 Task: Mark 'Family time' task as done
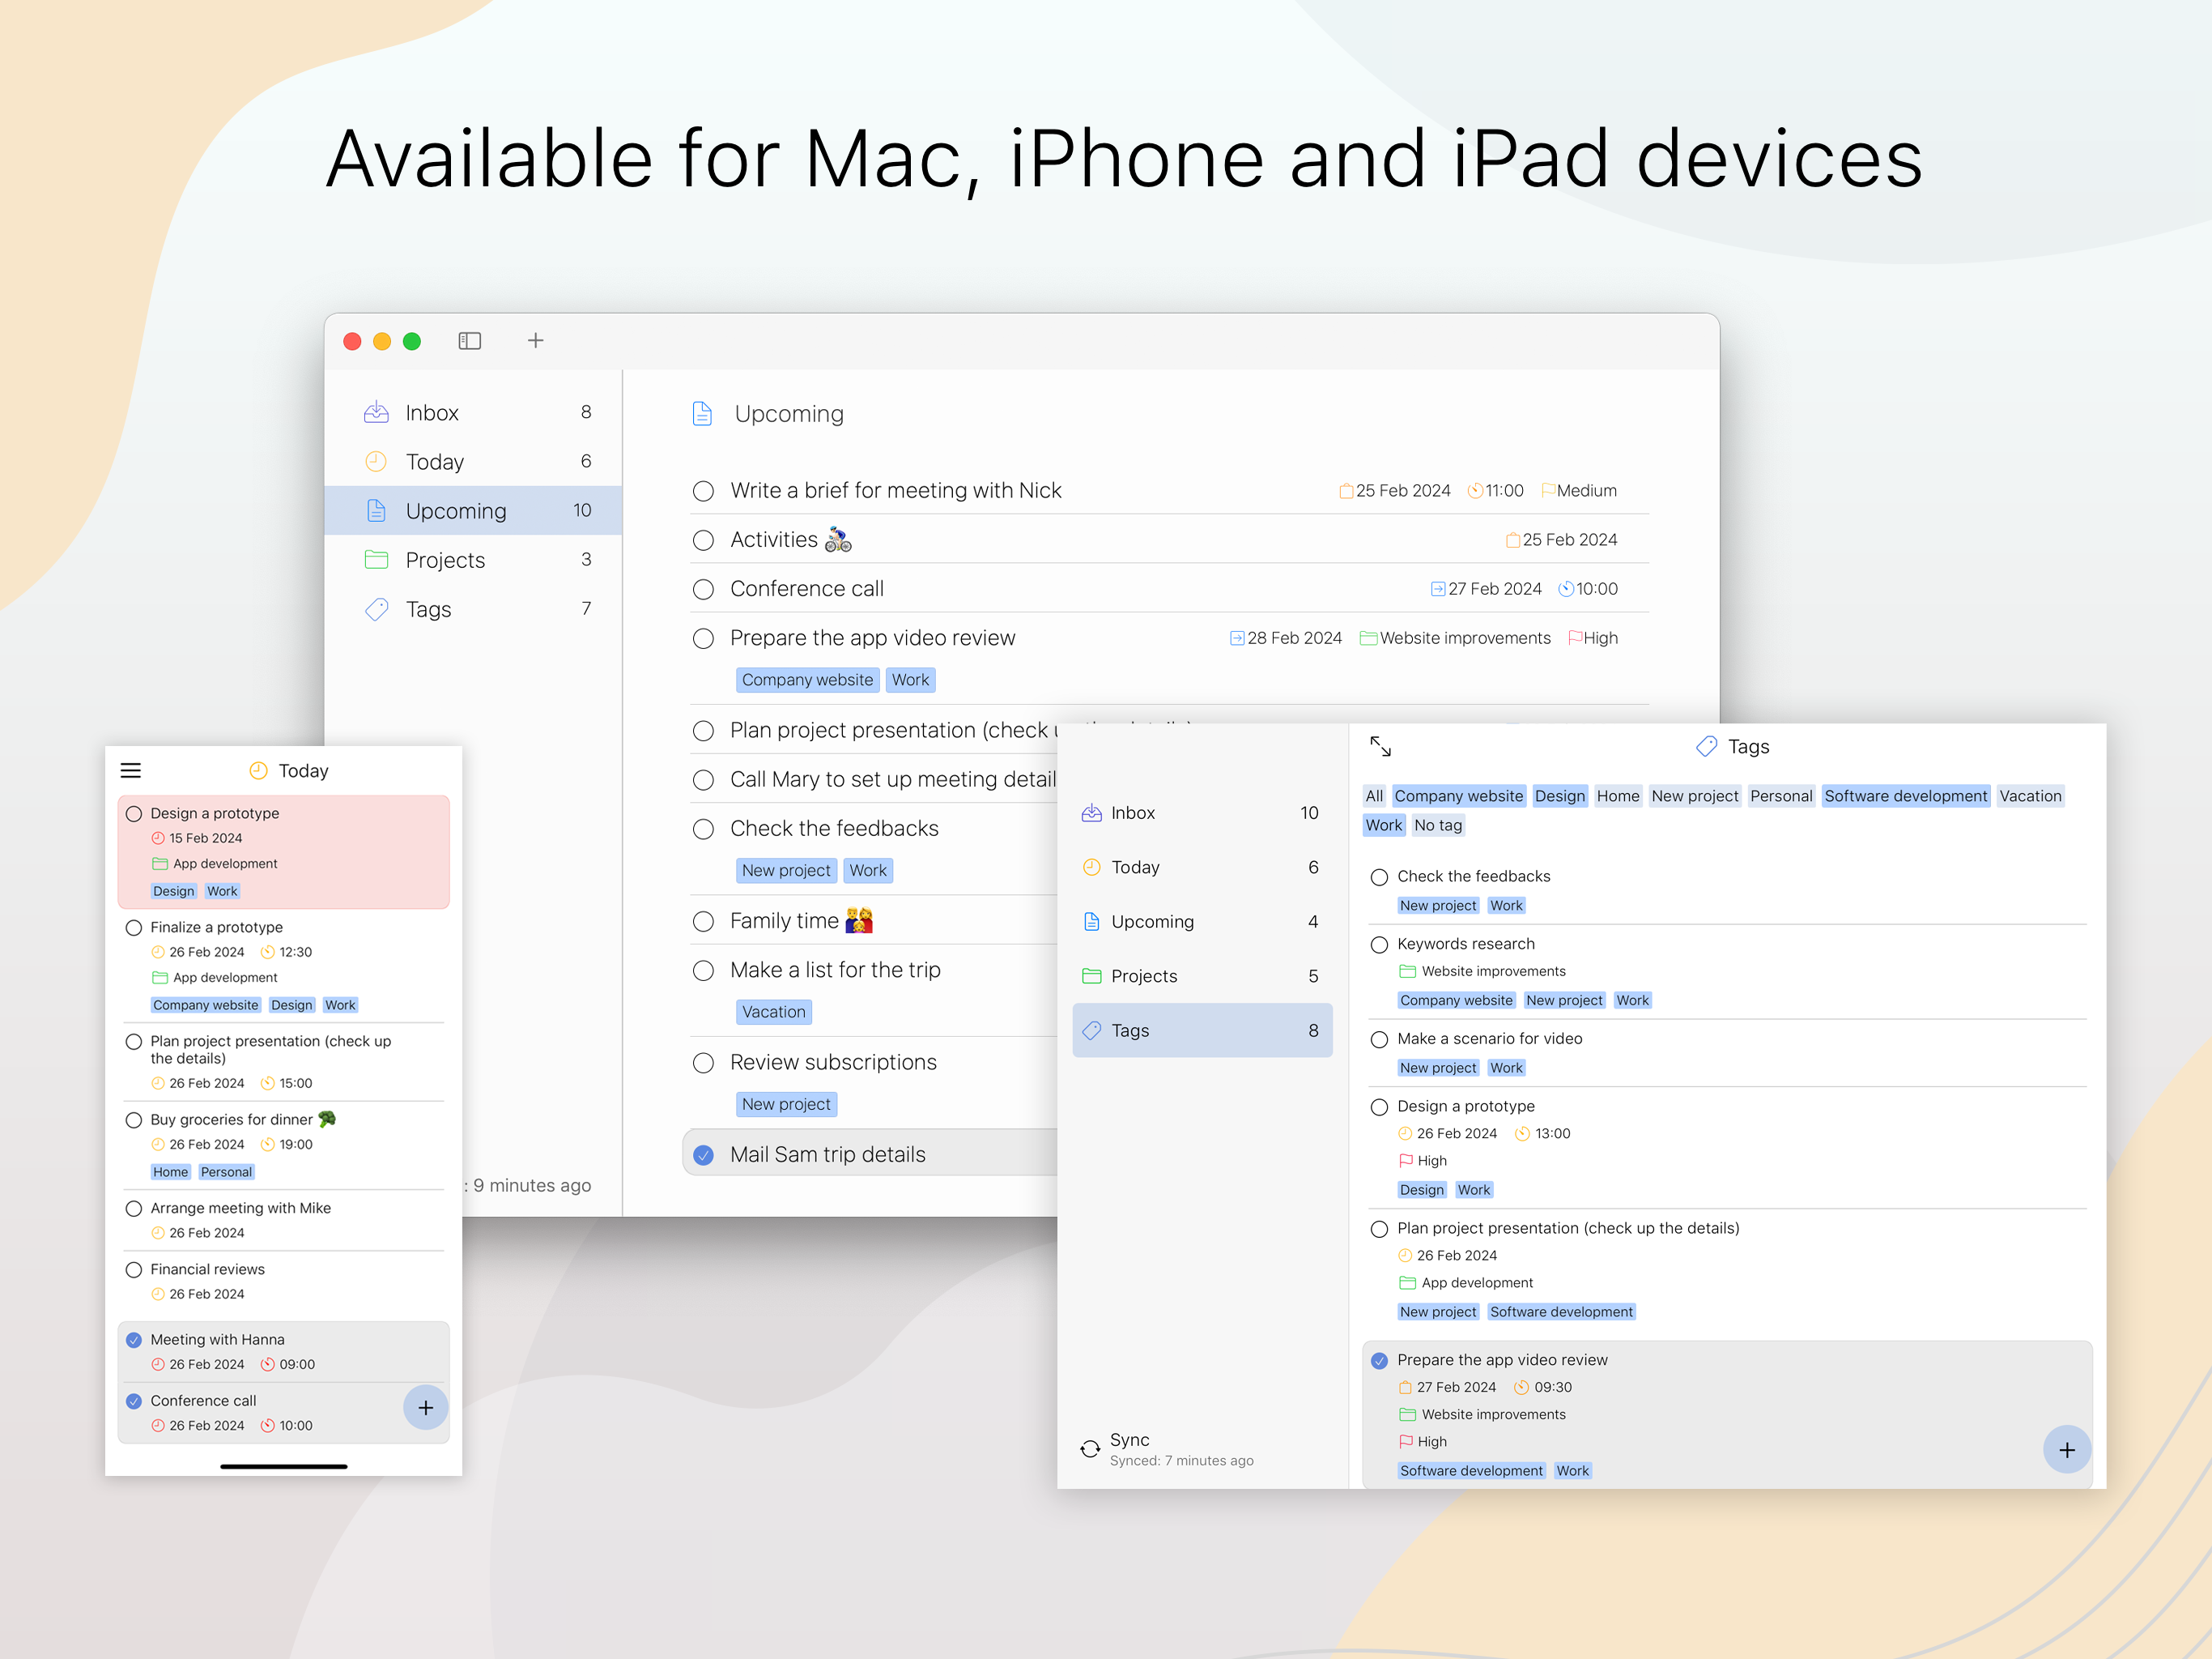704,922
